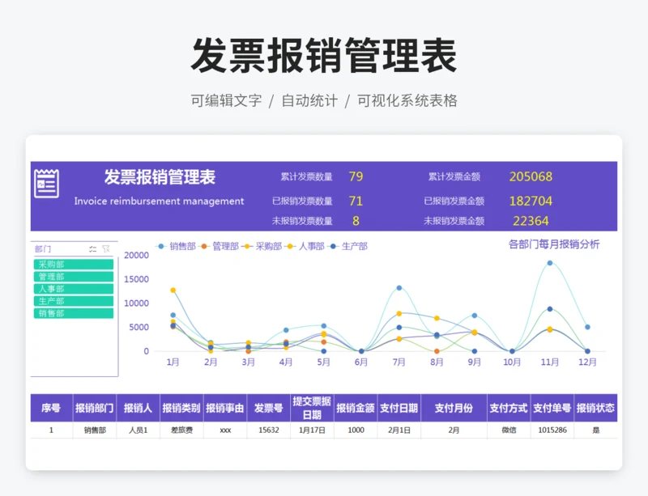648x496 pixels.
Task: Click payment method cell 微信
Action: [x=509, y=430]
